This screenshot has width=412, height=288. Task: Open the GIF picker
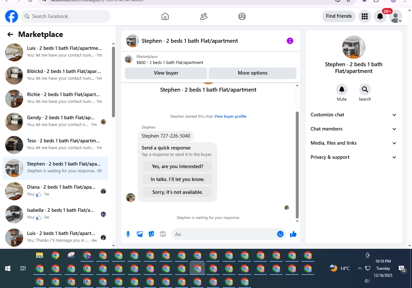pos(163,234)
